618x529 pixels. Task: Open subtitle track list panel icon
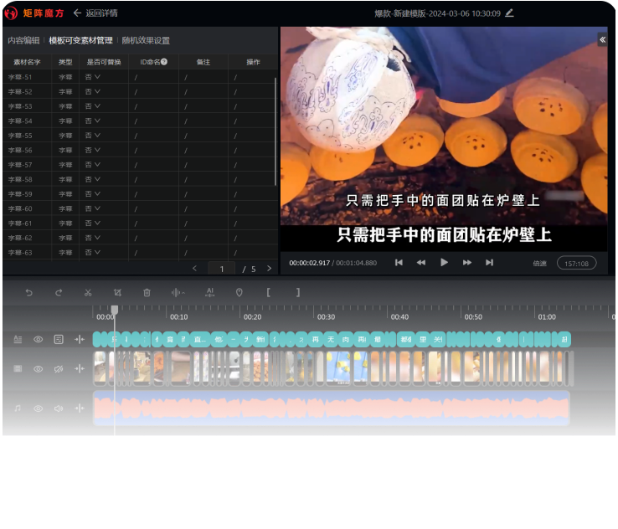(x=59, y=339)
